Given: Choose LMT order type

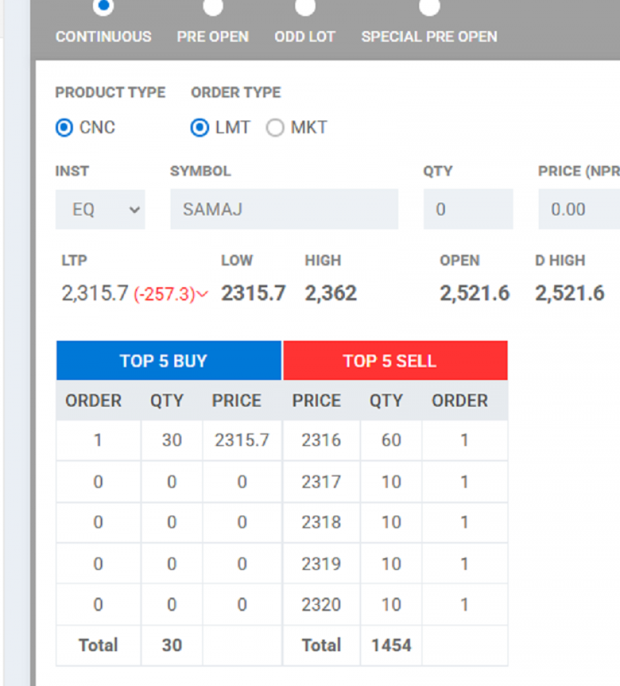Looking at the screenshot, I should (x=200, y=128).
